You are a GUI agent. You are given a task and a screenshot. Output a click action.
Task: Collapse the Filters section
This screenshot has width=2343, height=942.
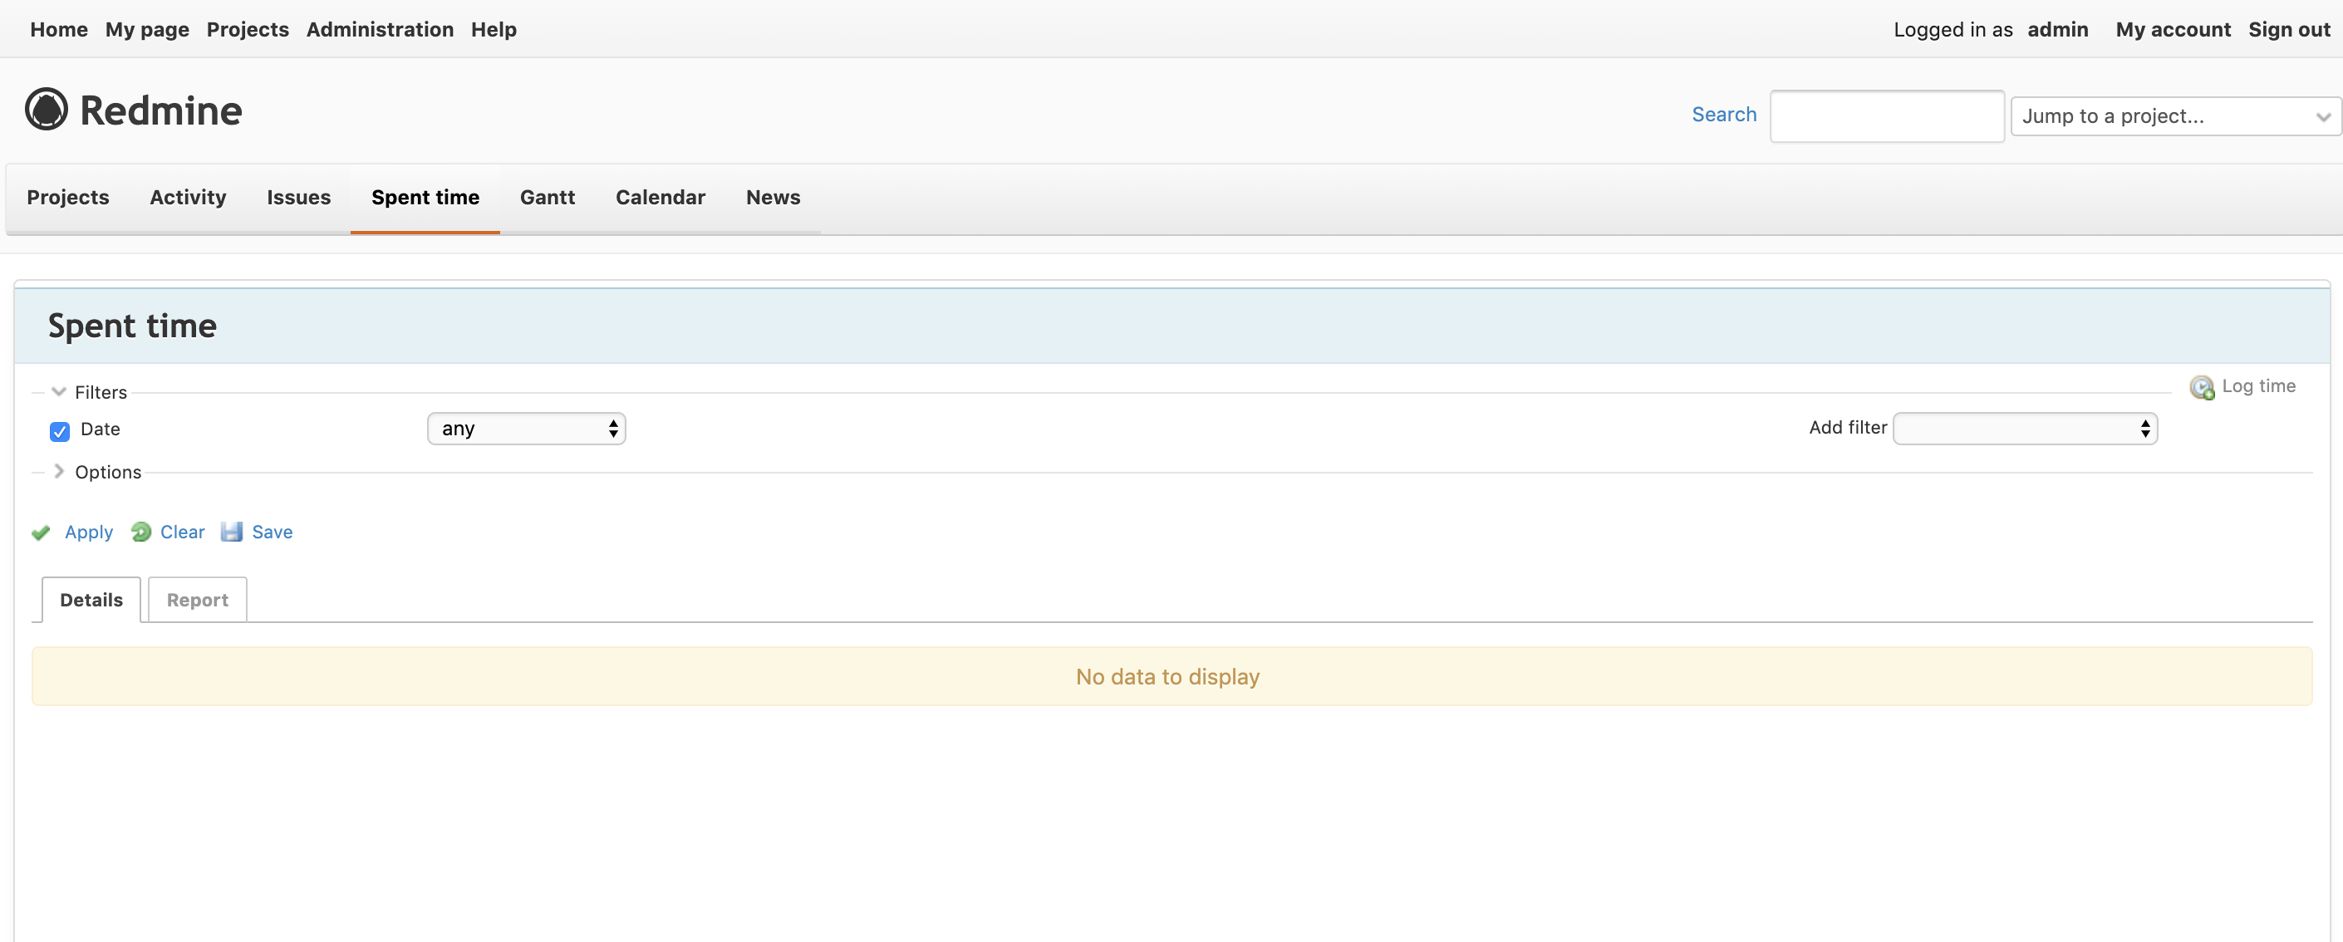59,391
